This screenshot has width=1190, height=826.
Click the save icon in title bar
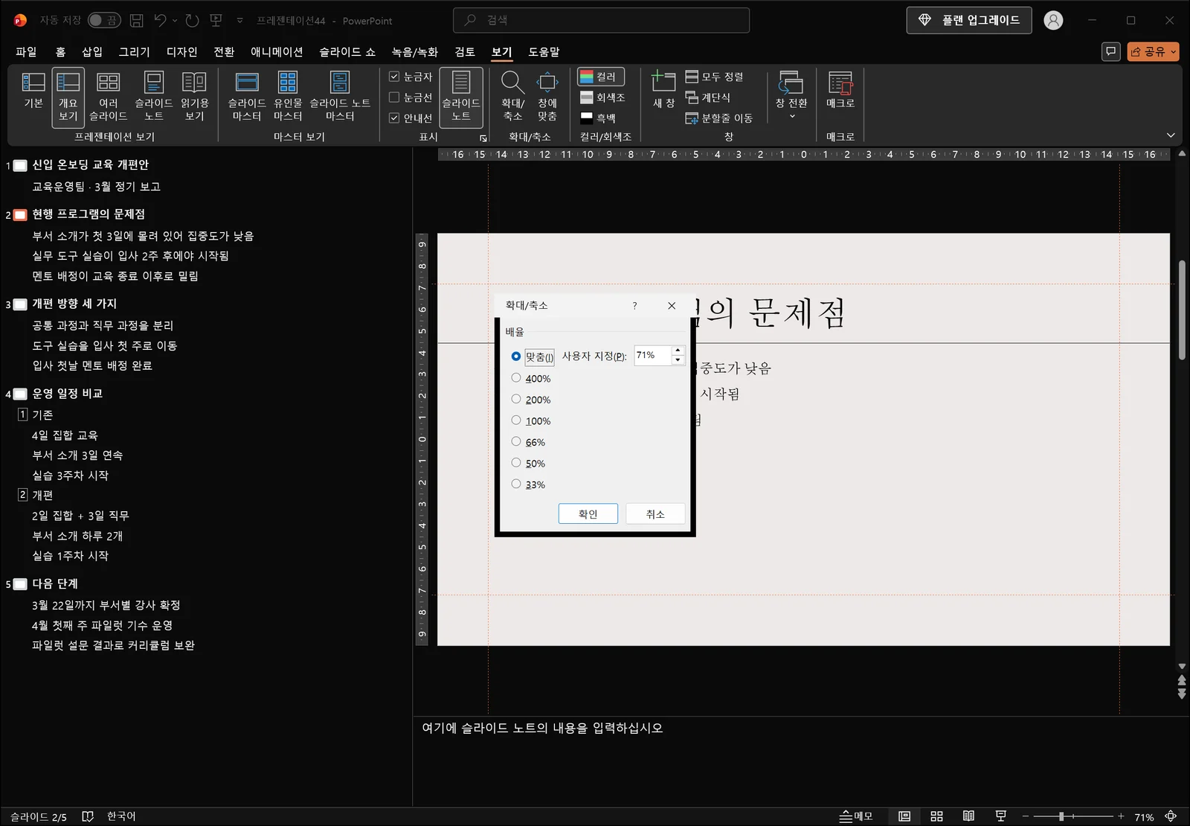click(137, 21)
